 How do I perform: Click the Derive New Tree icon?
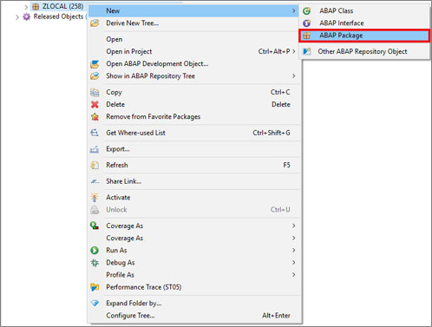[x=95, y=23]
